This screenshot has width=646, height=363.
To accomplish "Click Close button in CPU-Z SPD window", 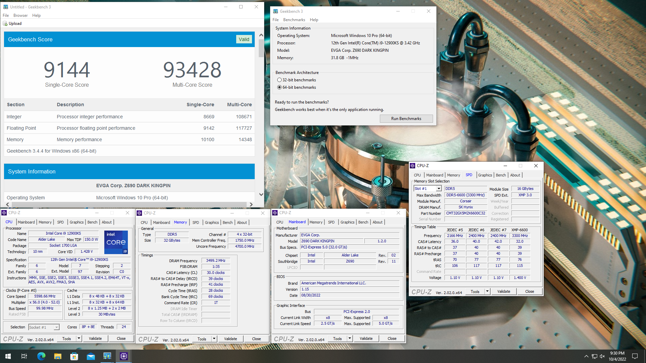I will (x=530, y=292).
